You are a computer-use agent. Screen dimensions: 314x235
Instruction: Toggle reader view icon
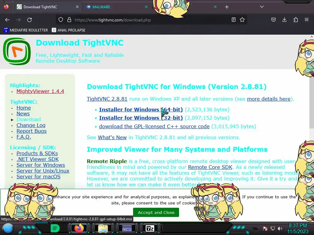click(233, 20)
